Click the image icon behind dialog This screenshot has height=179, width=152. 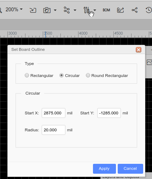coord(149,62)
